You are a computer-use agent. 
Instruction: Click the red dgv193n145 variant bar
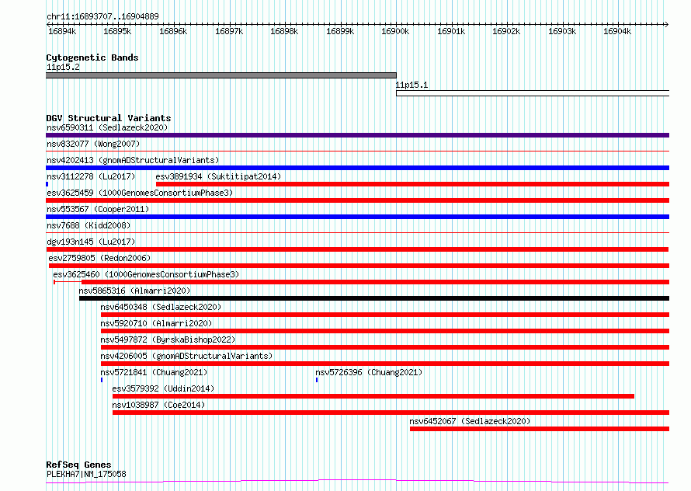coord(357,249)
